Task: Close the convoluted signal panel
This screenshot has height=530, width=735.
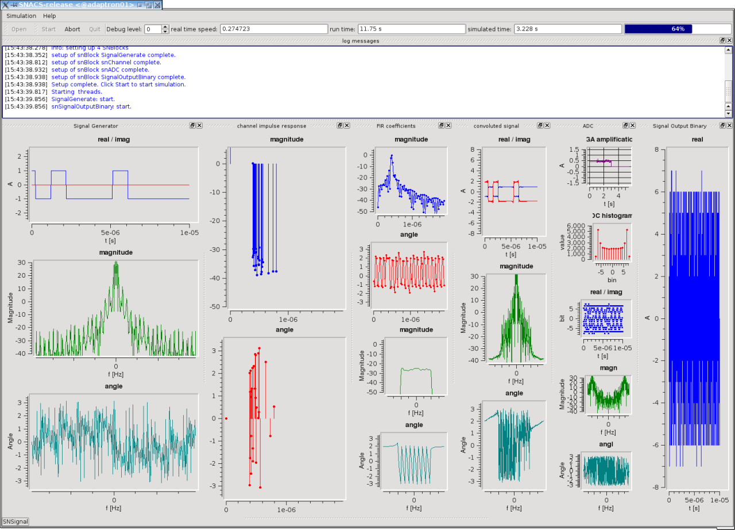Action: pyautogui.click(x=547, y=125)
